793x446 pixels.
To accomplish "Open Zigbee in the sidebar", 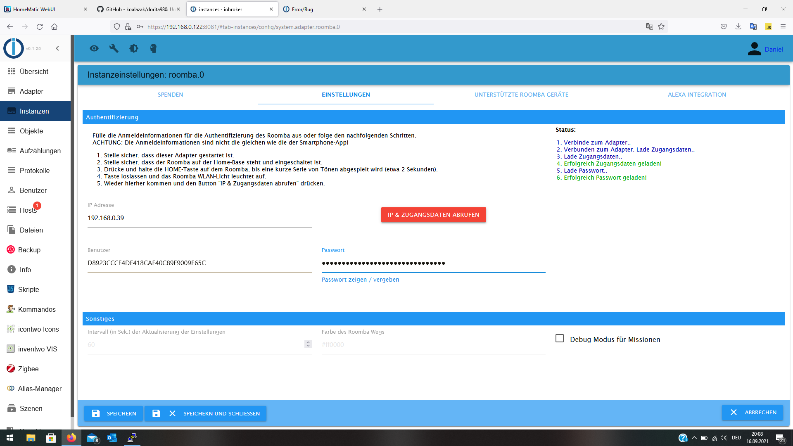I will [28, 369].
